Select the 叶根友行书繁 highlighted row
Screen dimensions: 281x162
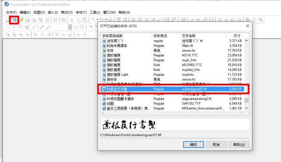click(x=173, y=89)
